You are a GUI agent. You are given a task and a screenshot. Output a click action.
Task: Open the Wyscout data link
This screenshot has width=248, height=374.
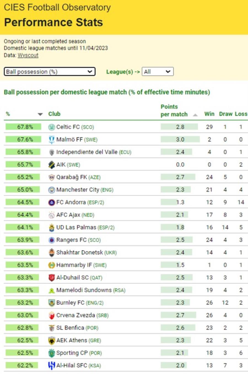tap(28, 55)
